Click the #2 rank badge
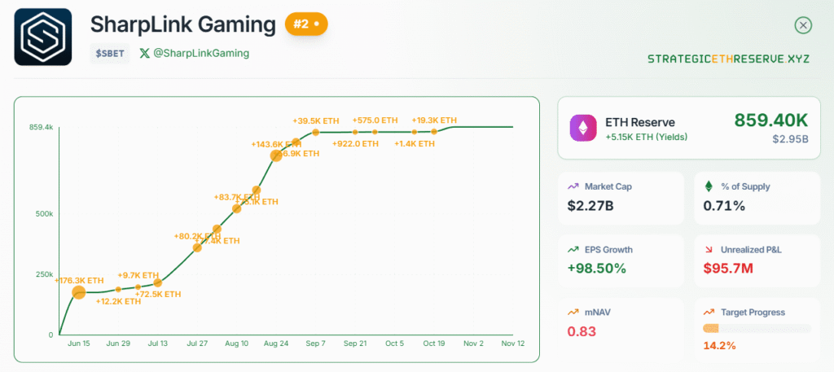 click(x=305, y=24)
